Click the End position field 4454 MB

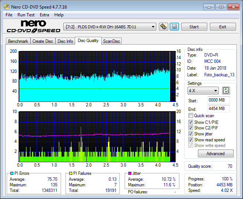[218, 109]
